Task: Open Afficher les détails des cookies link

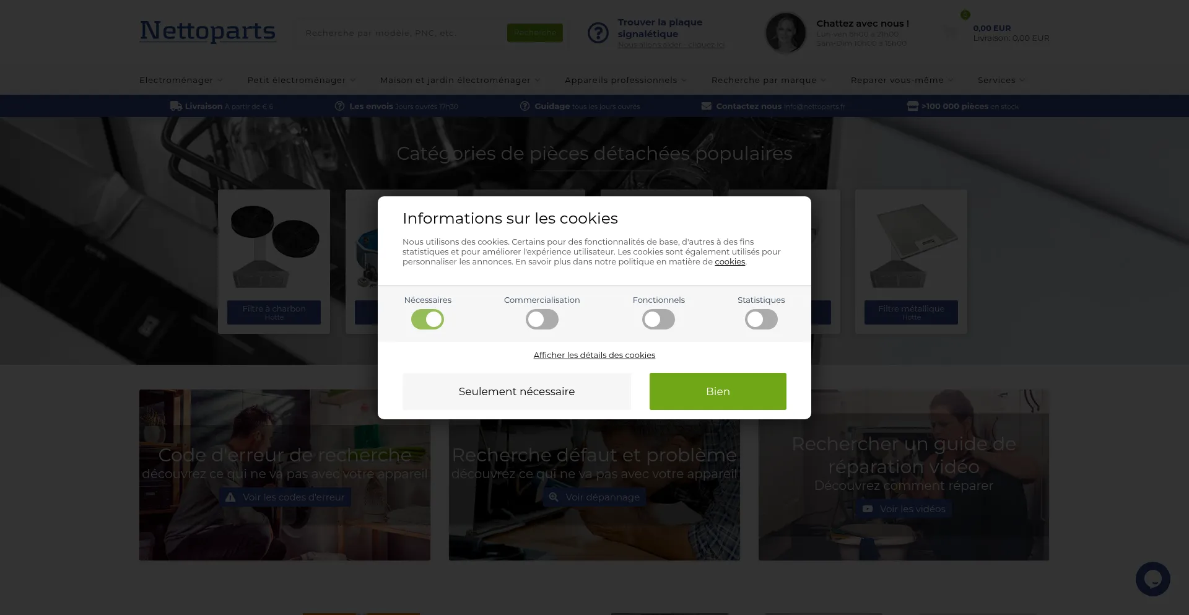Action: [x=594, y=355]
